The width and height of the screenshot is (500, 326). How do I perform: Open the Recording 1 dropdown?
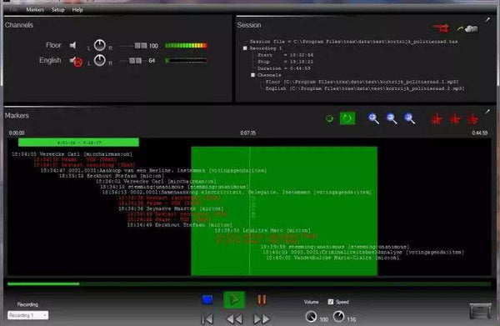point(27,315)
